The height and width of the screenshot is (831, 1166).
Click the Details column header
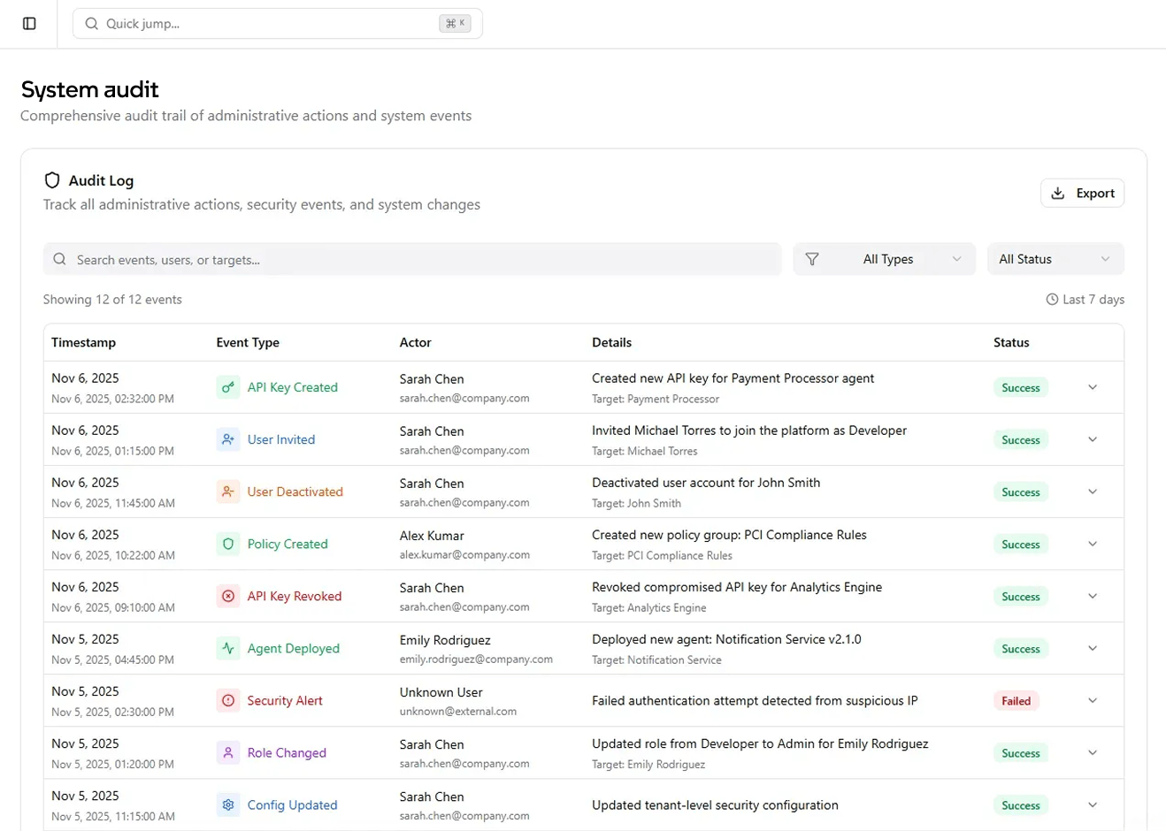(611, 342)
